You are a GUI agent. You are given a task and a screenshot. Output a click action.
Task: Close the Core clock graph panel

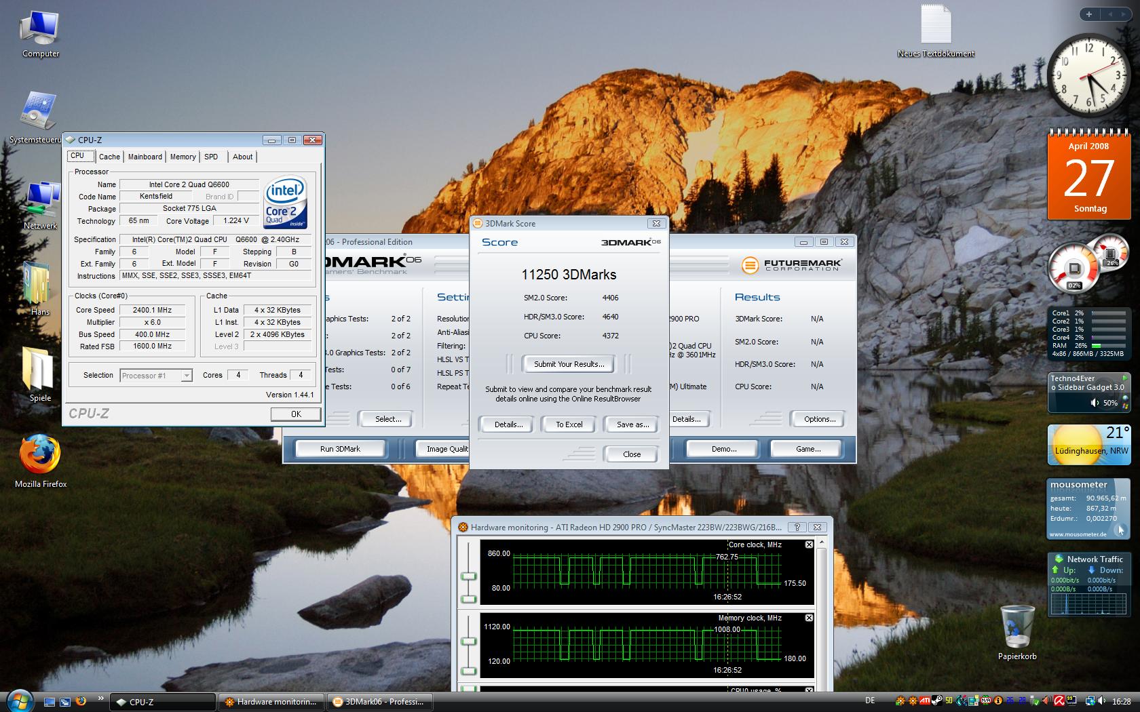(809, 545)
